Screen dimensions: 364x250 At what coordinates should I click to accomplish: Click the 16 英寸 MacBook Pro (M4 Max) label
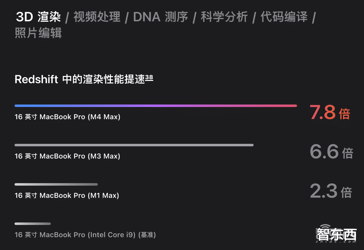(67, 117)
